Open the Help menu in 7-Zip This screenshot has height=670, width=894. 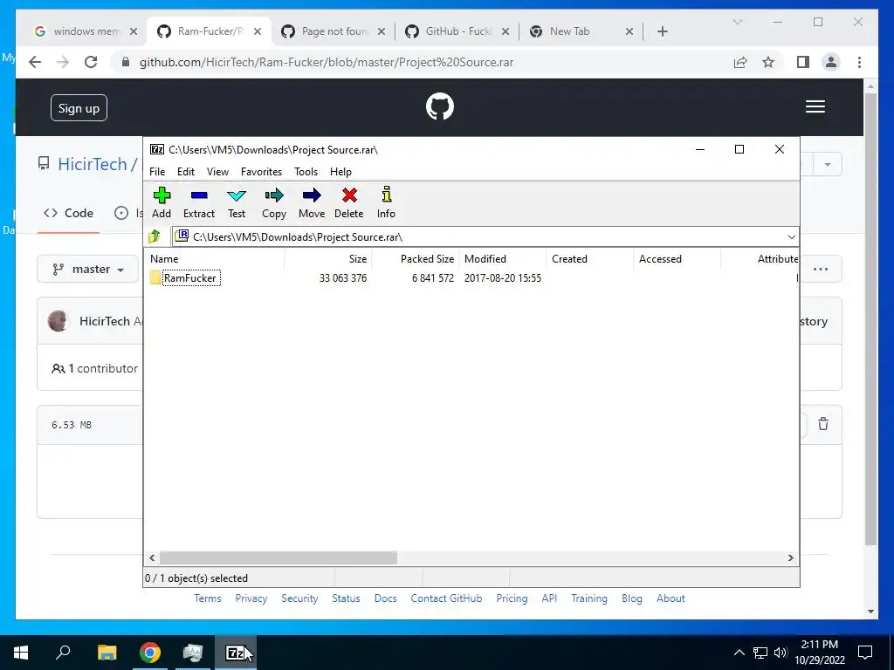tap(341, 172)
